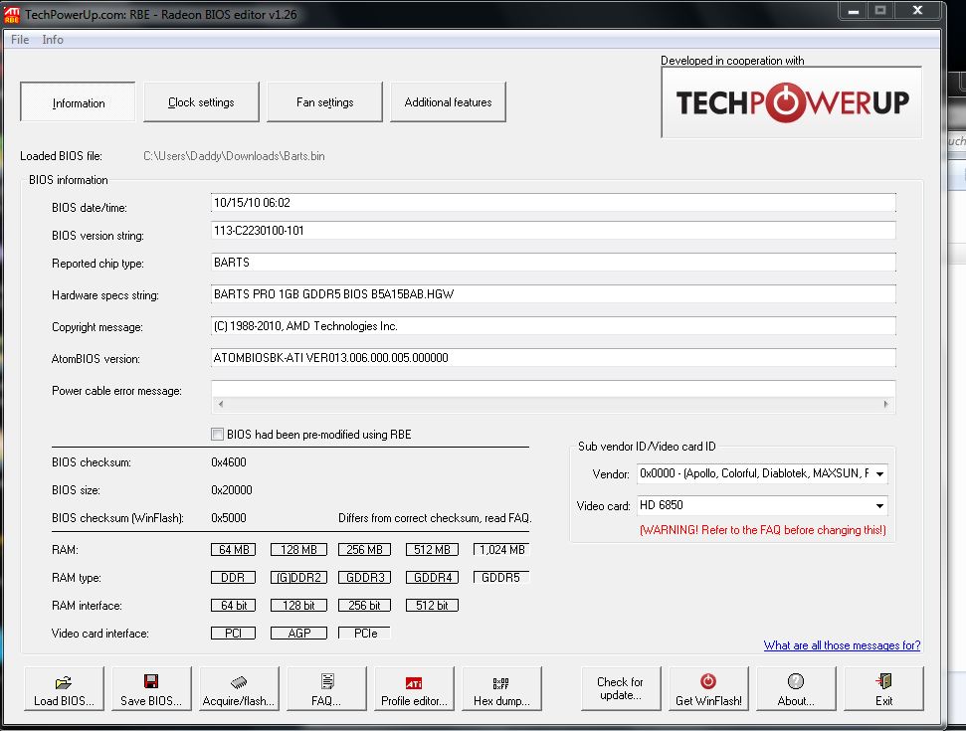Expand the Vendor dropdown list
The height and width of the screenshot is (731, 966).
pos(879,473)
